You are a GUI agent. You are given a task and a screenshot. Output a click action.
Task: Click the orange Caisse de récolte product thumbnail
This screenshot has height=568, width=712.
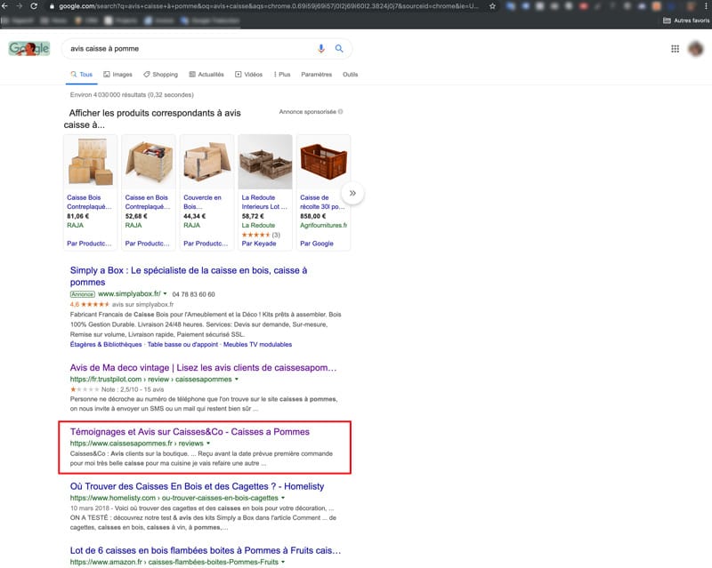pos(323,162)
